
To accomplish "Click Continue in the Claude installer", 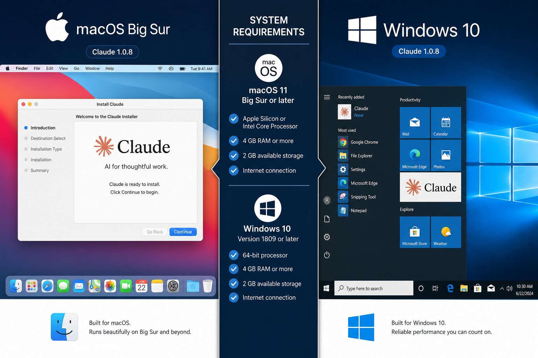I will 183,232.
